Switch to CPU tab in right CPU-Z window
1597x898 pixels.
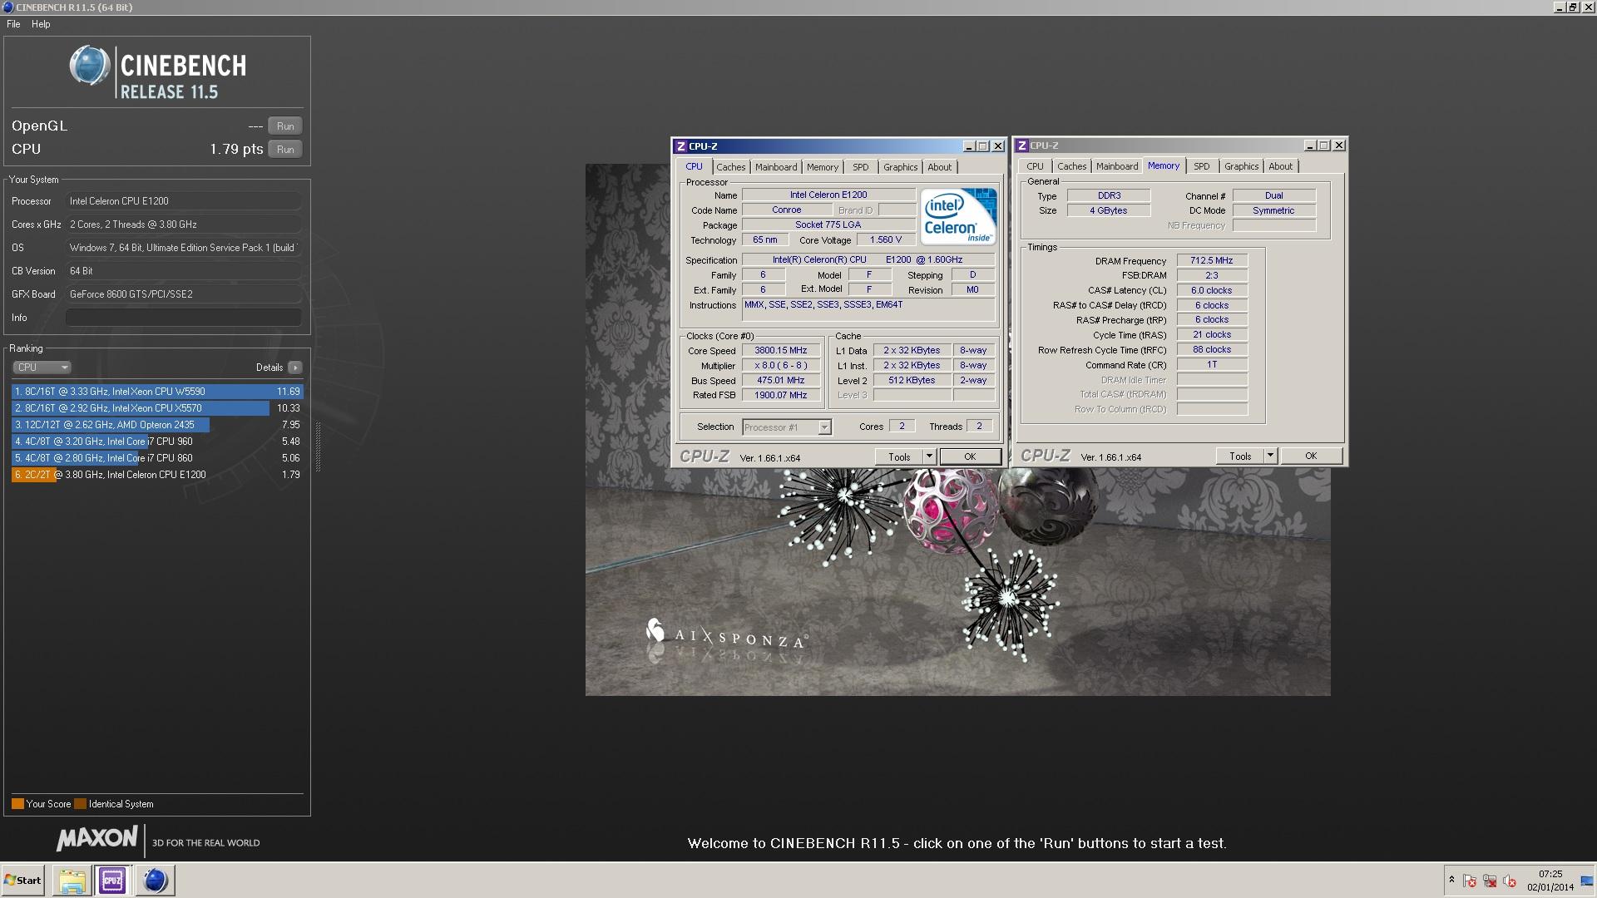click(1035, 166)
